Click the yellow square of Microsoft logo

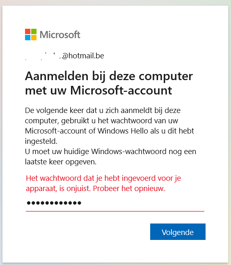click(34, 37)
